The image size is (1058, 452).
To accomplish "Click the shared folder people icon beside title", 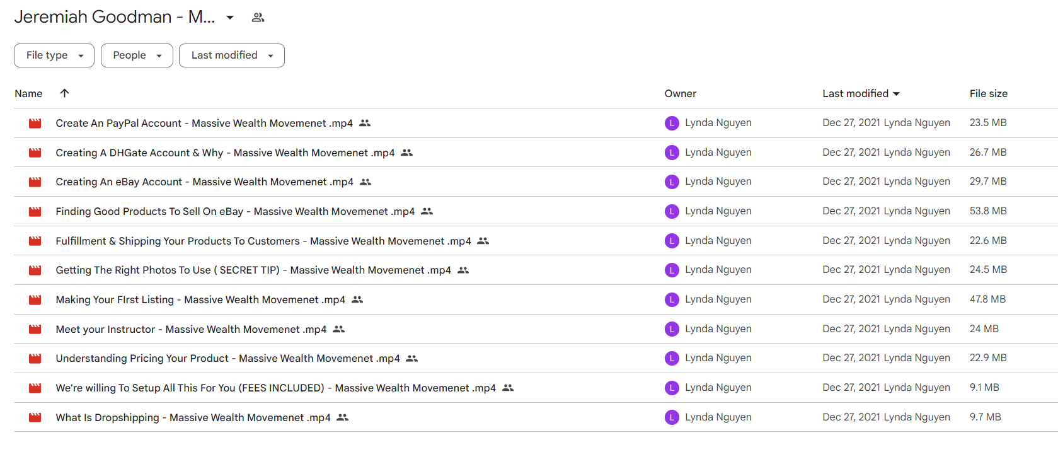I will tap(258, 18).
